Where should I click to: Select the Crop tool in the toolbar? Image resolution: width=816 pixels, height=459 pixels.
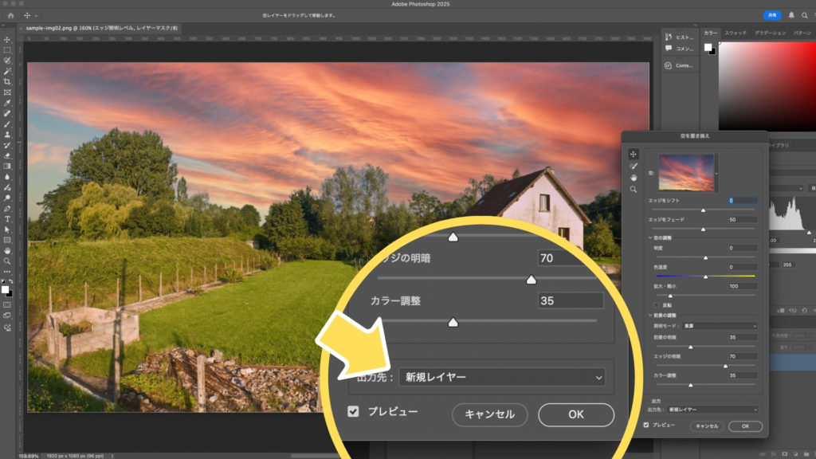tap(7, 82)
